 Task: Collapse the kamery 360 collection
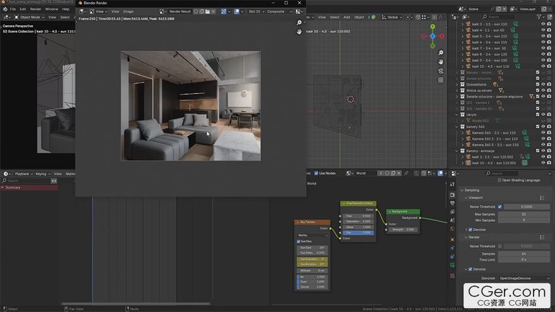pos(457,127)
